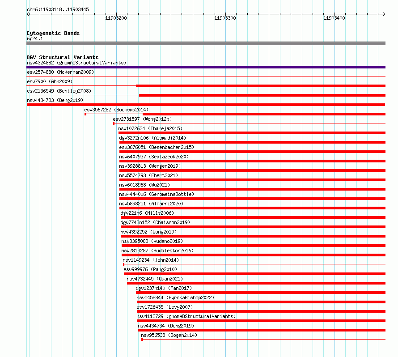The width and height of the screenshot is (398, 357).
Task: Open nsv5898251 (Almarri2020) entry
Action: coord(151,204)
